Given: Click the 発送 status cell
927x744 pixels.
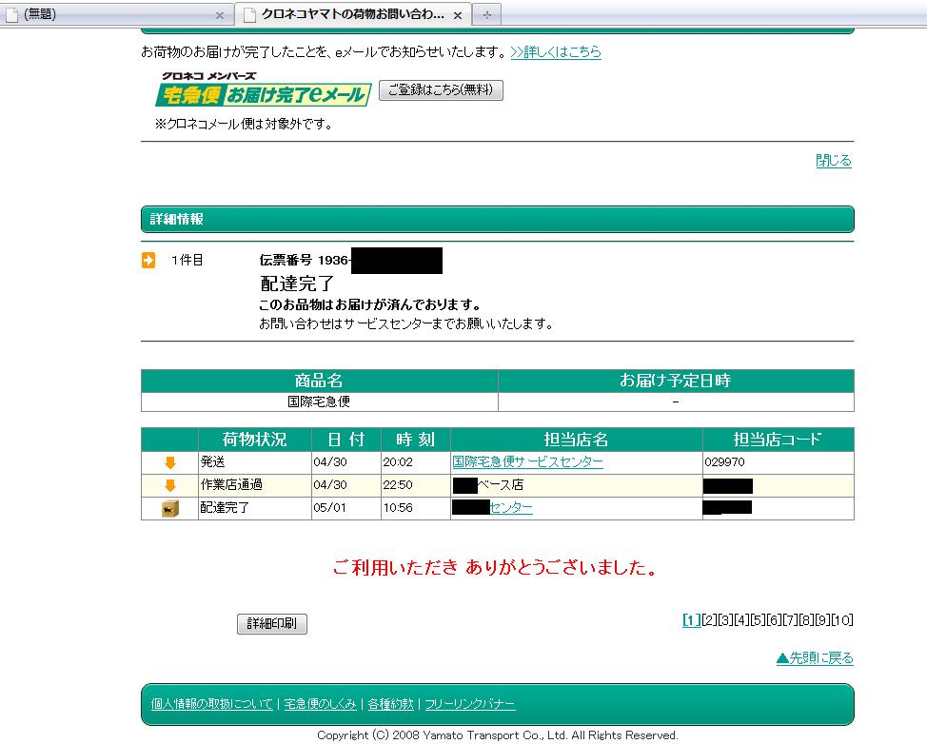Looking at the screenshot, I should click(x=255, y=462).
